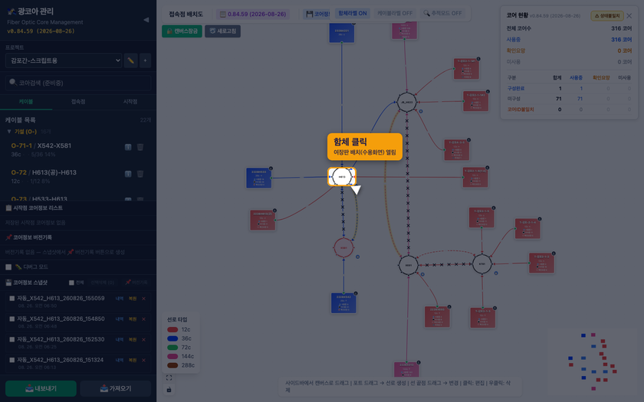
Task: Open the 감포간-스크립트용 project dropdown
Action: [64, 60]
